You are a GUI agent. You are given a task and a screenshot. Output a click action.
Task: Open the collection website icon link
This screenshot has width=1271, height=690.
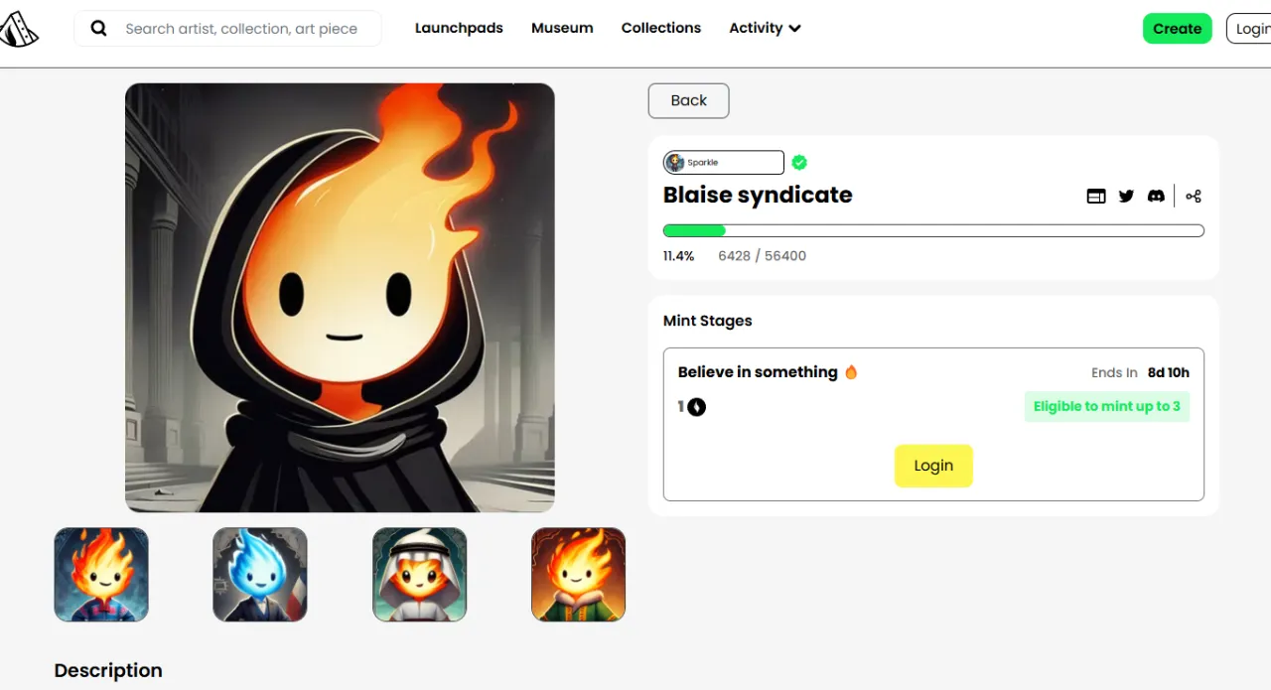tap(1096, 197)
